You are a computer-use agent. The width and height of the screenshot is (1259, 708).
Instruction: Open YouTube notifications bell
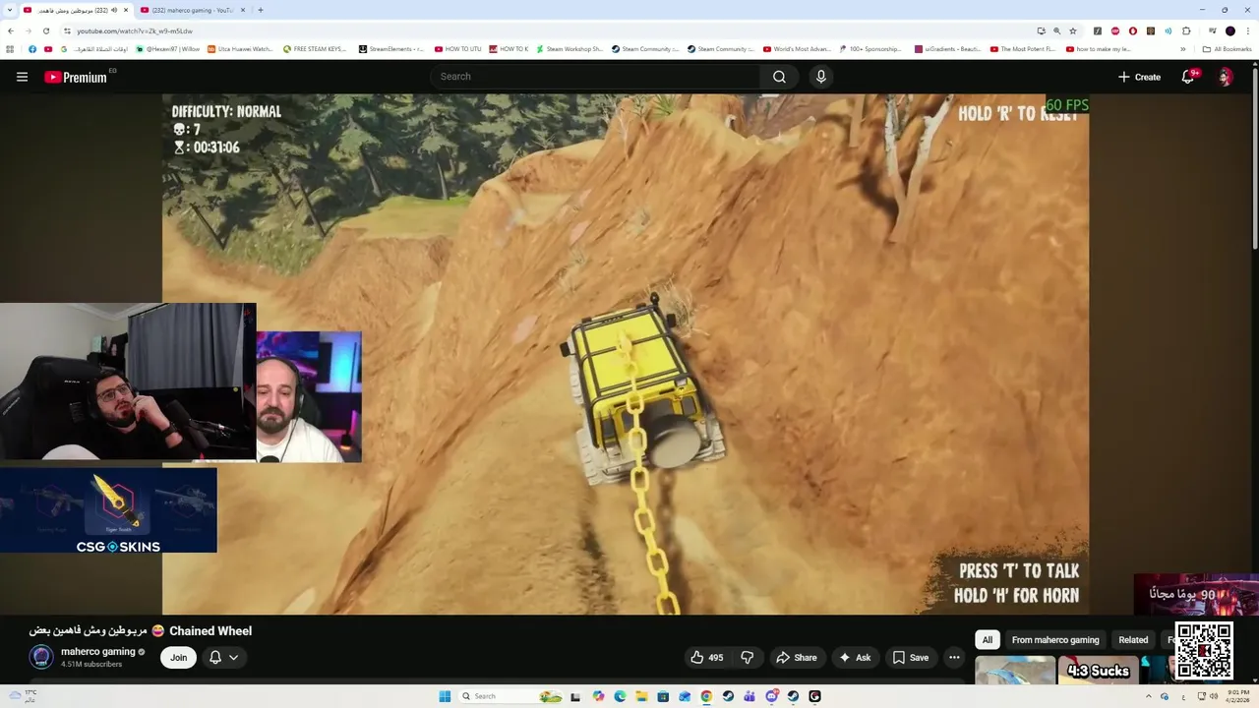click(1188, 77)
